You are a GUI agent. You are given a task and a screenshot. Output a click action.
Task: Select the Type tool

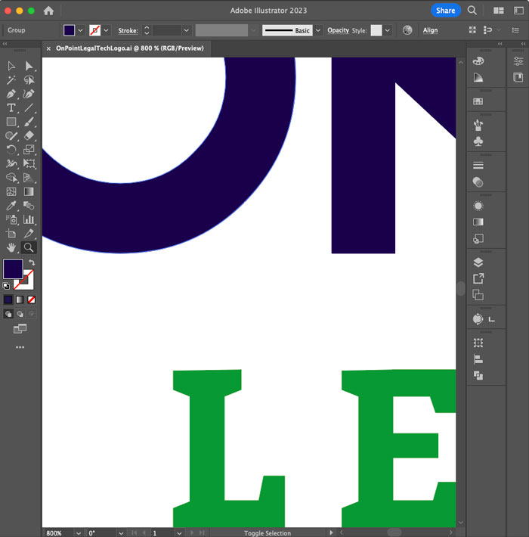click(11, 108)
